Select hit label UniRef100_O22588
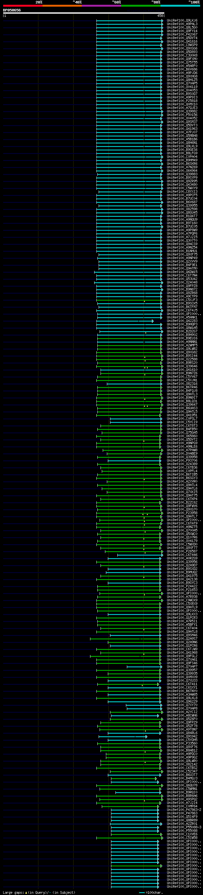Image resolution: width=203 pixels, height=895 pixels. point(182,359)
